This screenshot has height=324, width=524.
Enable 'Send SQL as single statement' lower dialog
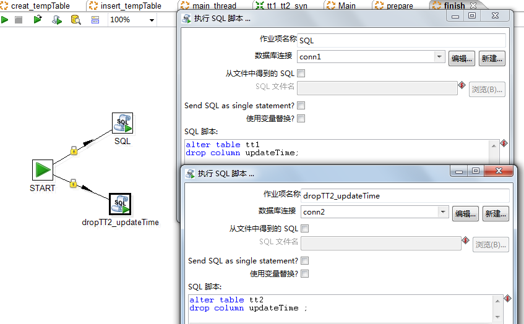click(305, 260)
